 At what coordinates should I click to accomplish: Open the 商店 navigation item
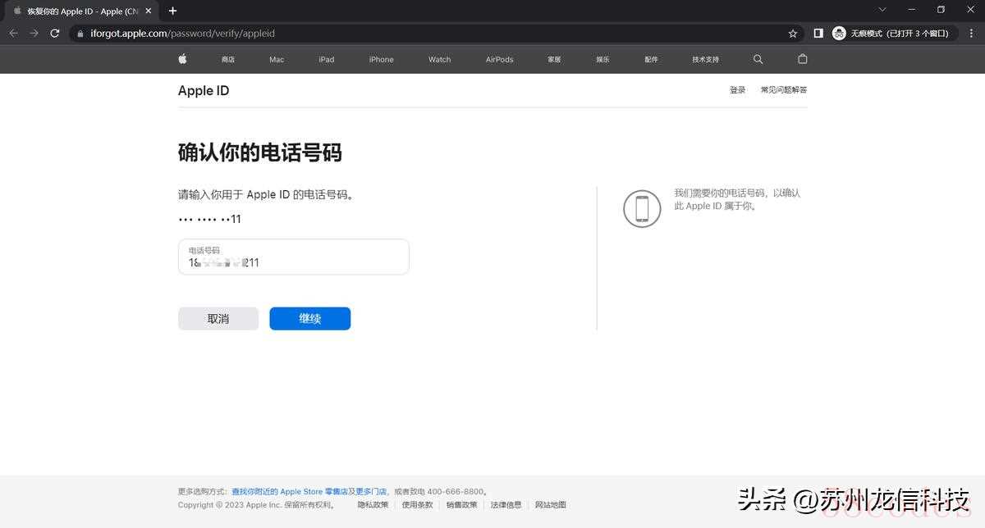coord(228,60)
